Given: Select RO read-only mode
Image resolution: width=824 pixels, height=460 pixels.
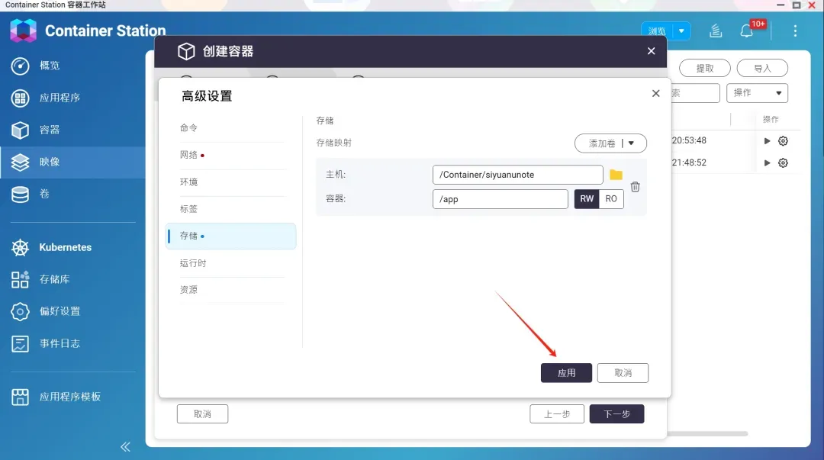Looking at the screenshot, I should click(611, 199).
